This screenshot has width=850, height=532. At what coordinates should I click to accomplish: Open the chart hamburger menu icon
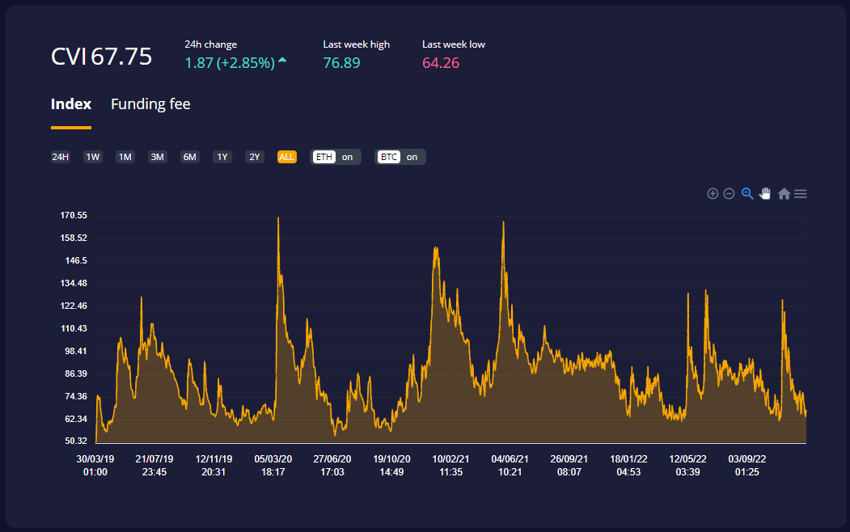[x=801, y=193]
